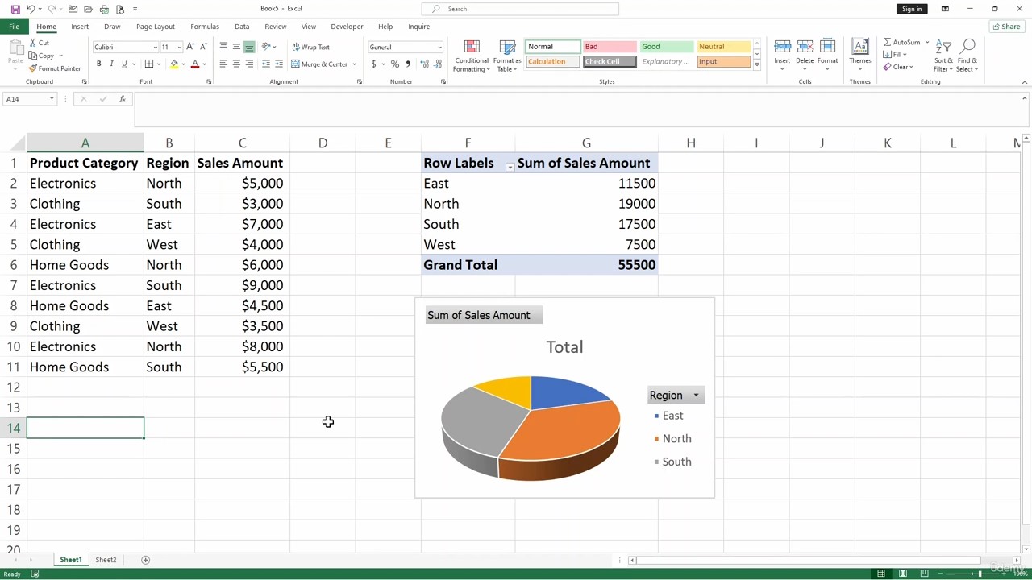
Task: Click the Insert Function fx icon
Action: tap(123, 98)
